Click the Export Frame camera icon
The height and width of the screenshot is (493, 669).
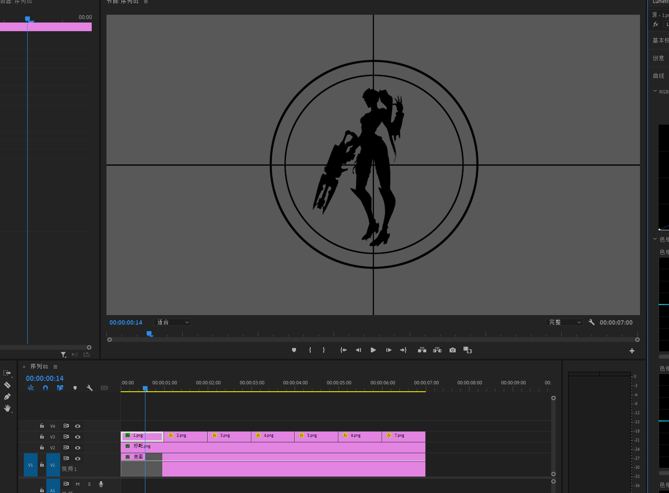453,350
